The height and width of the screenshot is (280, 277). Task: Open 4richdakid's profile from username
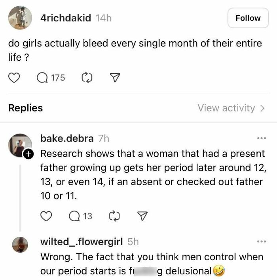[66, 18]
